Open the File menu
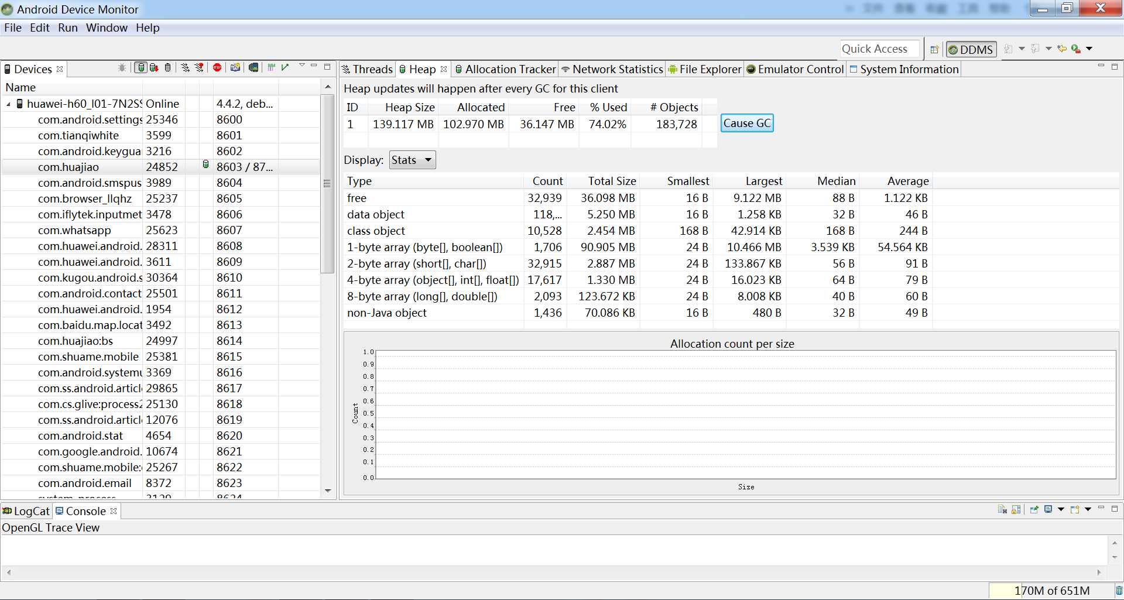The image size is (1124, 600). pos(13,28)
